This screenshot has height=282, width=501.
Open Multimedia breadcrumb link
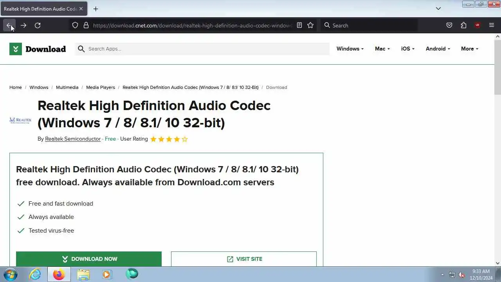coord(67,87)
